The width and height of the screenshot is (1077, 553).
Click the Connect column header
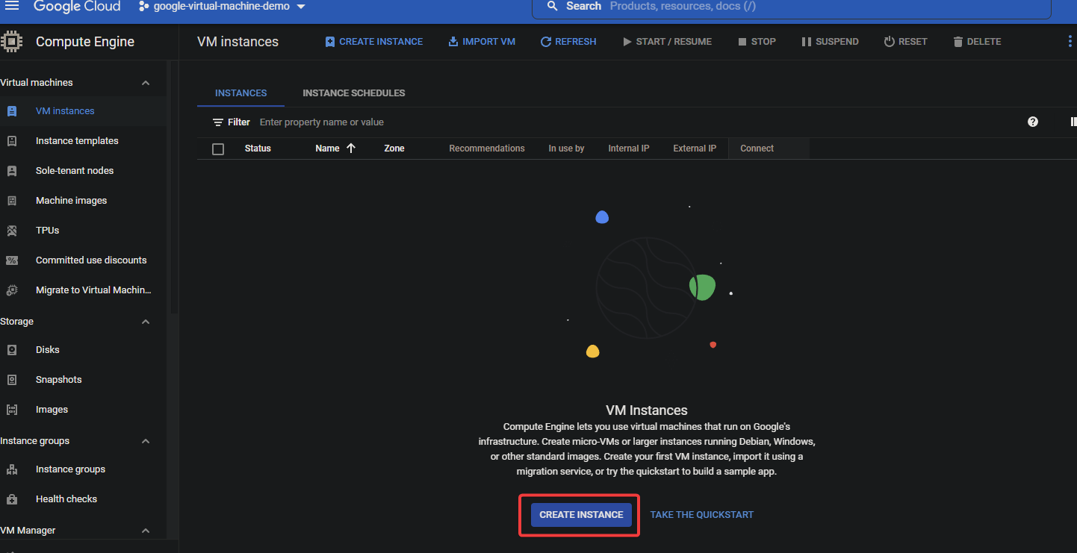click(x=757, y=149)
